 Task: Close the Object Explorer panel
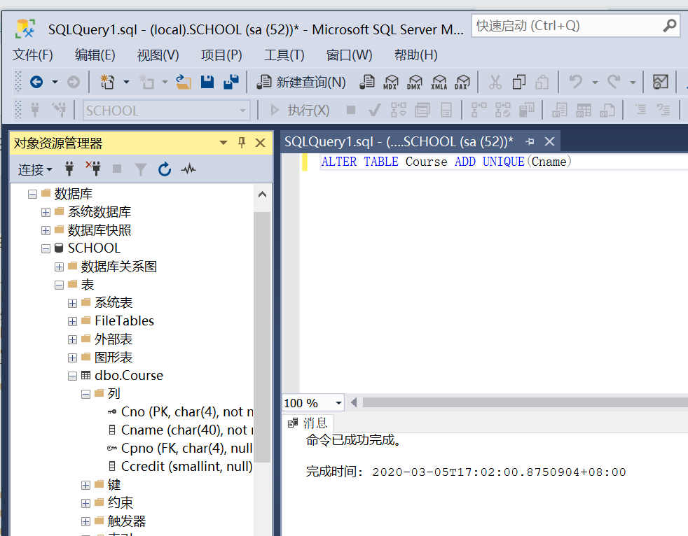[x=260, y=143]
